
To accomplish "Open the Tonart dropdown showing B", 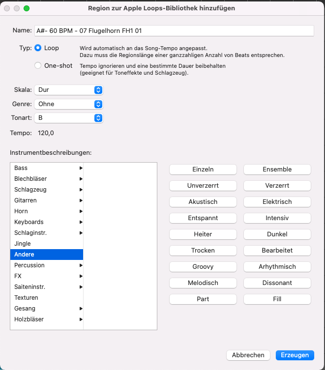I will click(68, 118).
